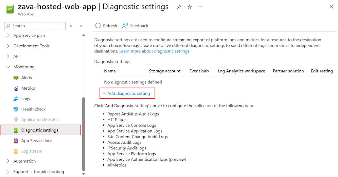
Task: Click the Feedback button
Action: coord(135,26)
